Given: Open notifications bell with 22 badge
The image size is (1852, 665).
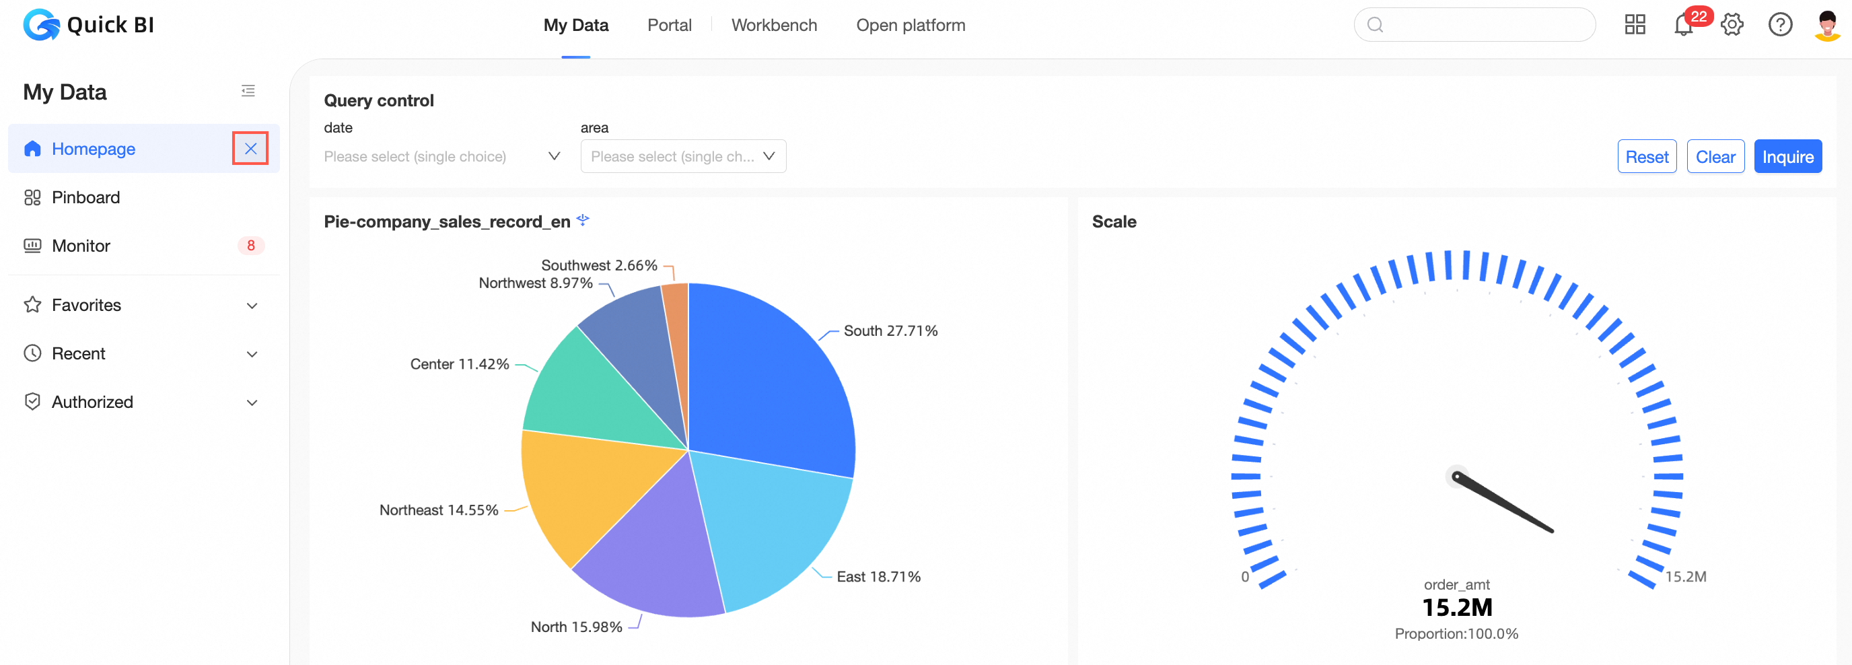Looking at the screenshot, I should 1684,24.
